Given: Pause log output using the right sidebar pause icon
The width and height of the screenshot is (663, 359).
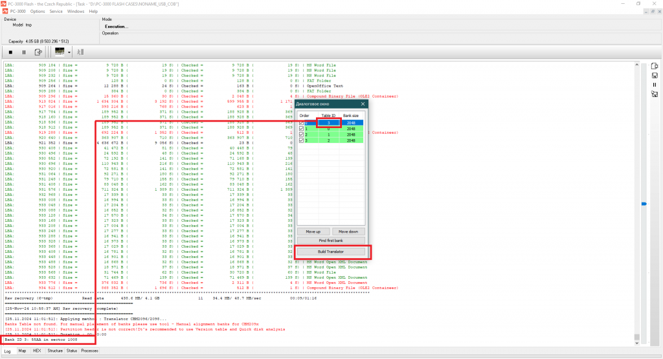Looking at the screenshot, I should pyautogui.click(x=655, y=85).
